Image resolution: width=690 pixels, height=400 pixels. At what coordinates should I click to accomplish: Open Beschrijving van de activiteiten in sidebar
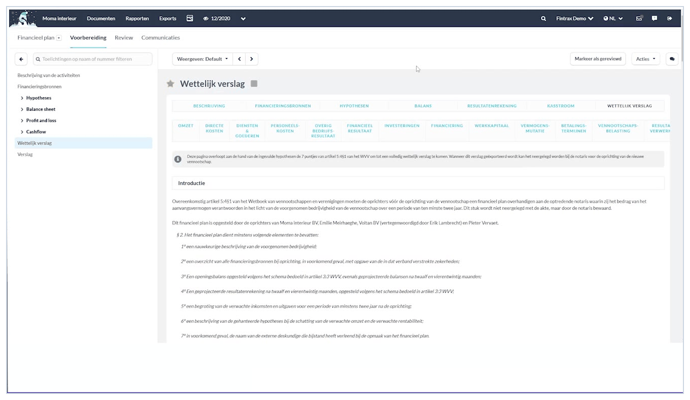[48, 75]
